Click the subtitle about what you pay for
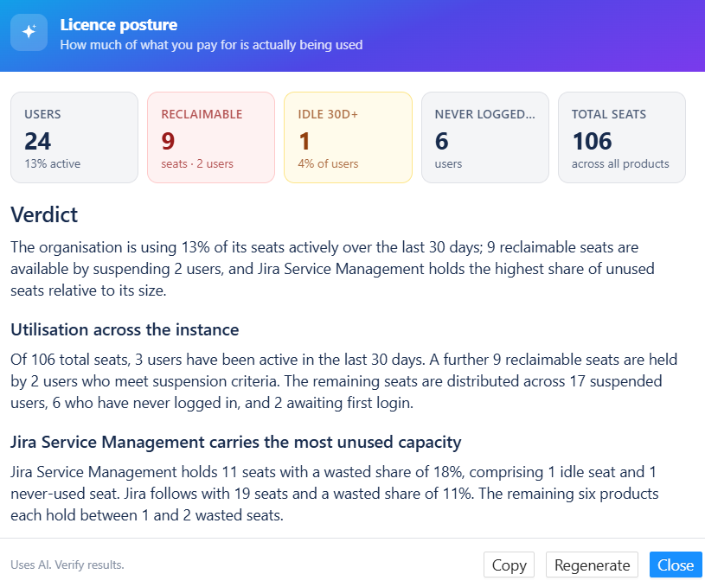This screenshot has width=705, height=587. (x=211, y=45)
